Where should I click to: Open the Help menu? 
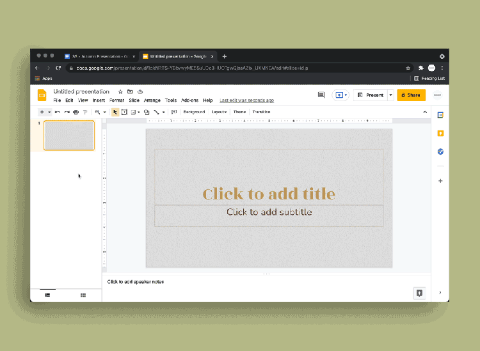pos(208,100)
